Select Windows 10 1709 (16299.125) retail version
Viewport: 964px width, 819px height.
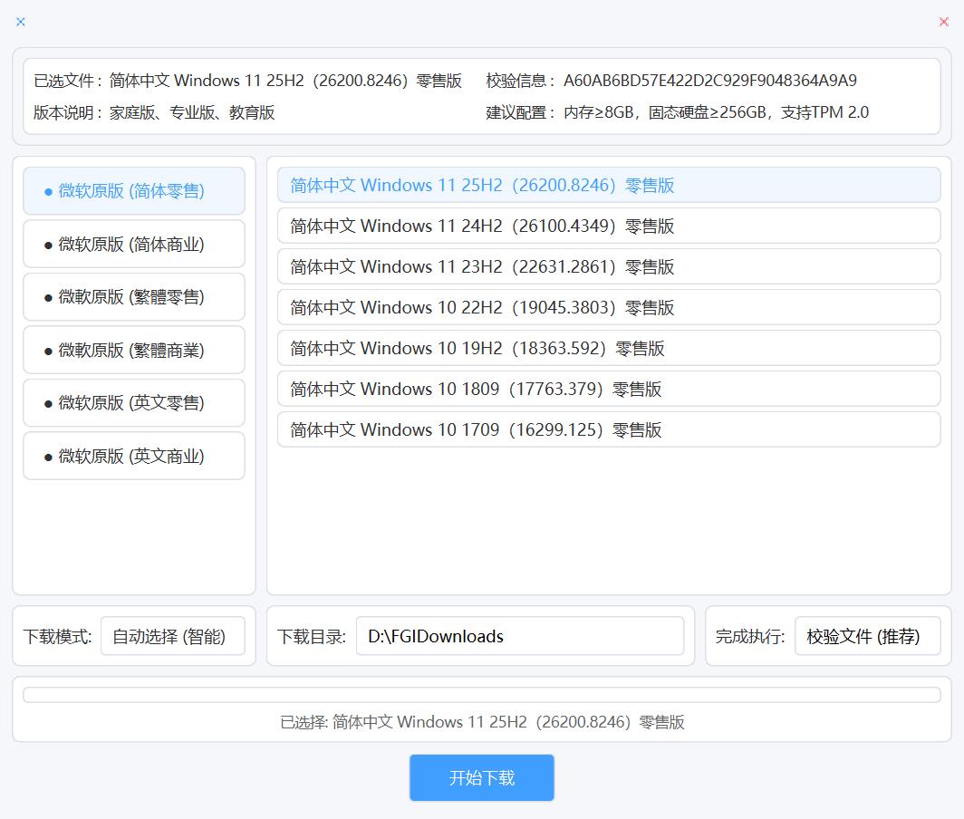pyautogui.click(x=608, y=429)
